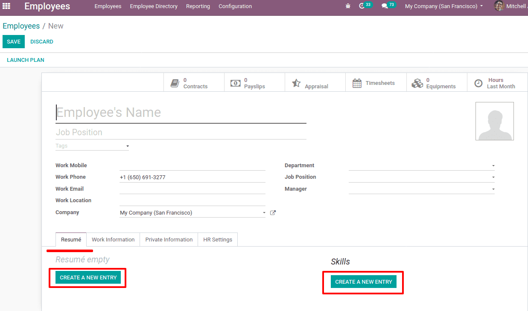Click the DISCARD button
528x311 pixels.
(42, 41)
